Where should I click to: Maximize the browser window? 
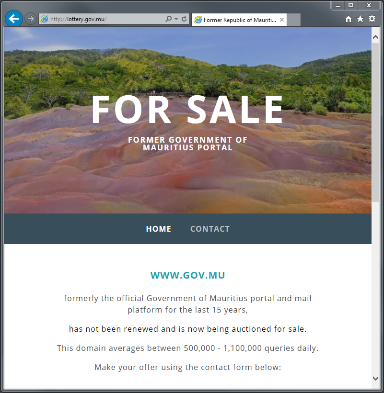(x=351, y=5)
